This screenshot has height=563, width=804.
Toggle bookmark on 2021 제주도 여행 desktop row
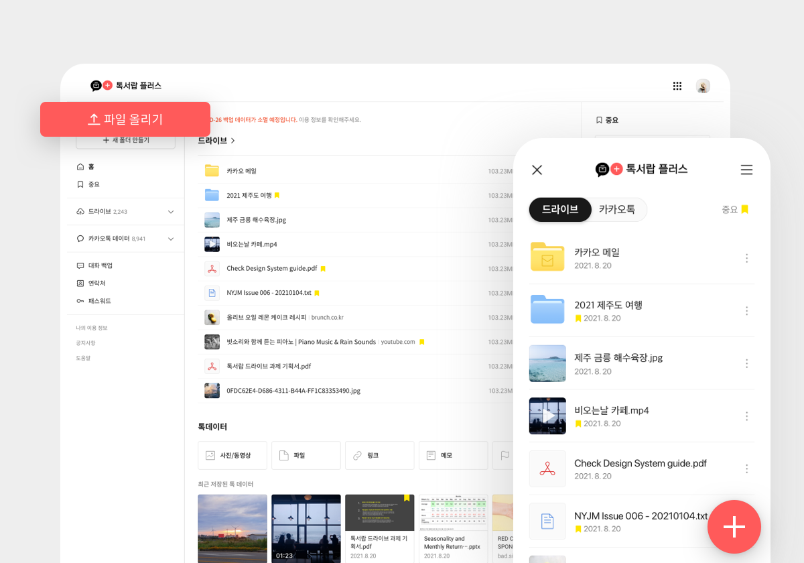point(277,196)
